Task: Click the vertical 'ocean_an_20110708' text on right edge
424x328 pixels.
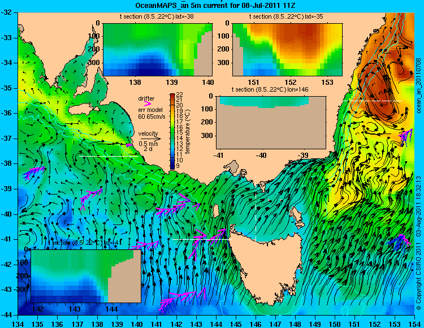Action: coord(418,86)
